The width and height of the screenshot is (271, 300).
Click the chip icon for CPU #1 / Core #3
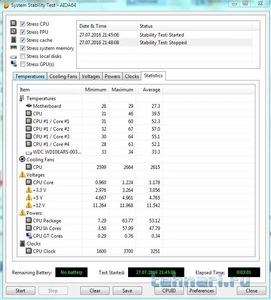29,136
